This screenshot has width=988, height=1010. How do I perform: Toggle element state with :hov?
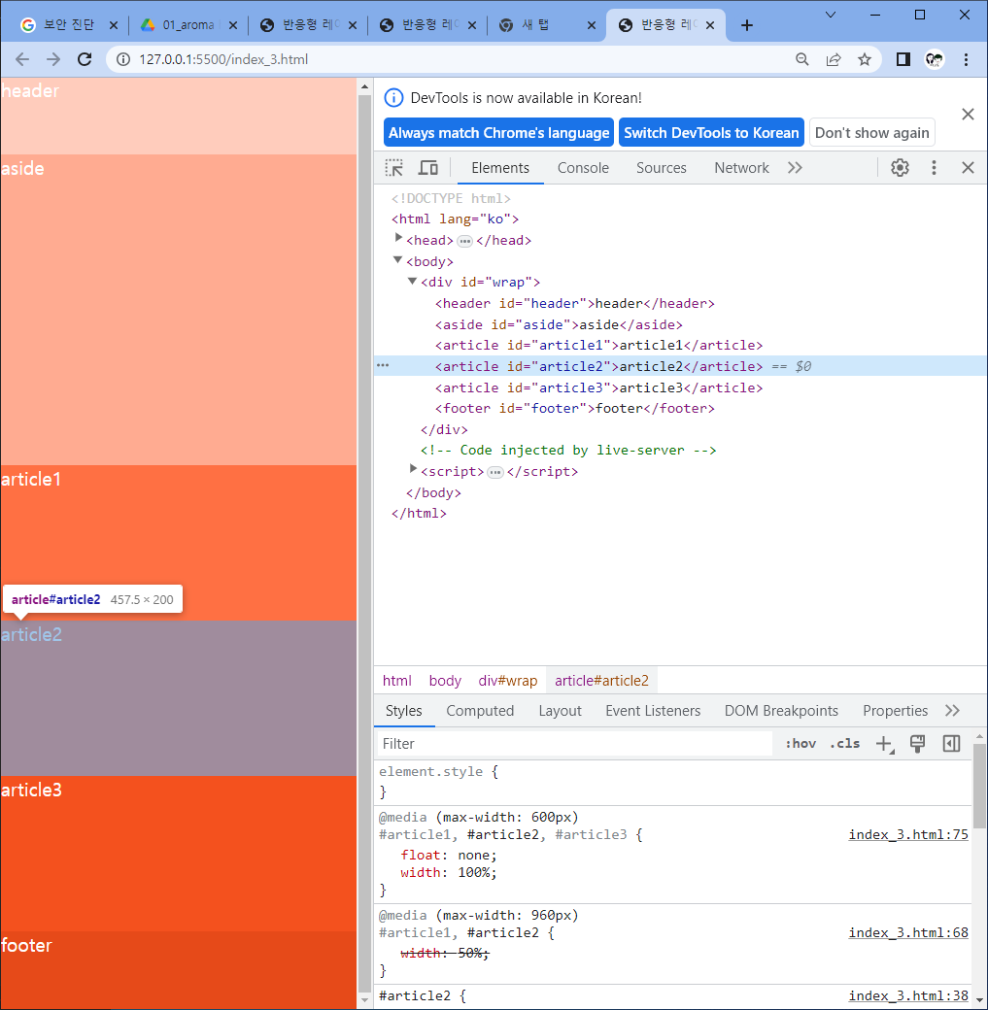click(x=801, y=743)
